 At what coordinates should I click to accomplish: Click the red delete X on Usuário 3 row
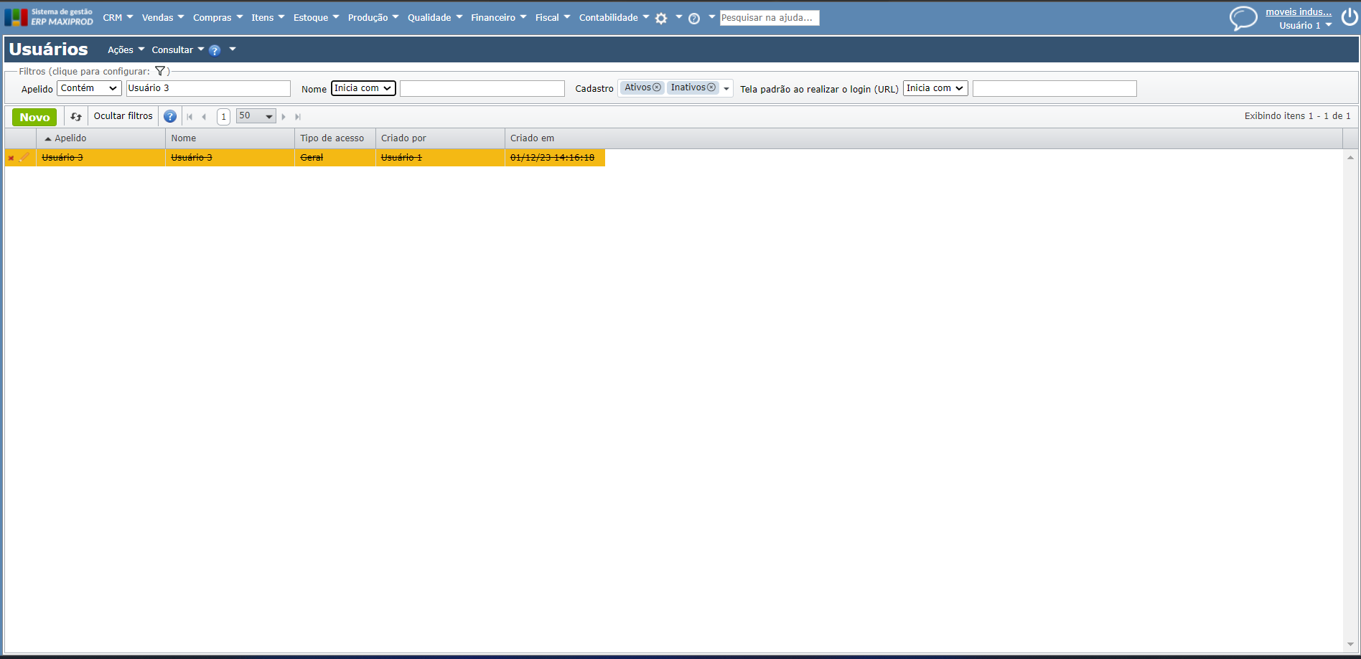tap(11, 158)
